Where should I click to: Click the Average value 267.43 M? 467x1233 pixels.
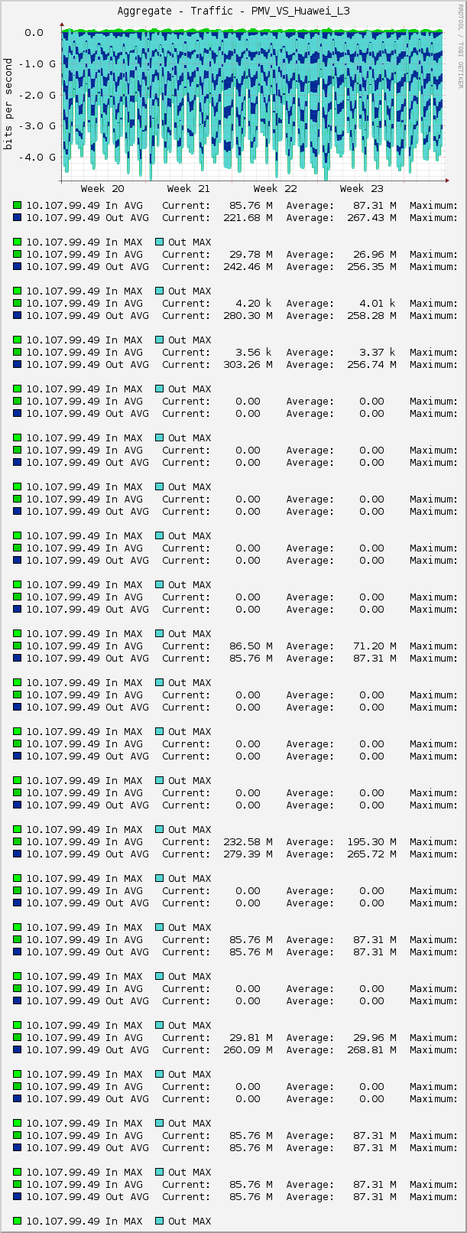371,218
